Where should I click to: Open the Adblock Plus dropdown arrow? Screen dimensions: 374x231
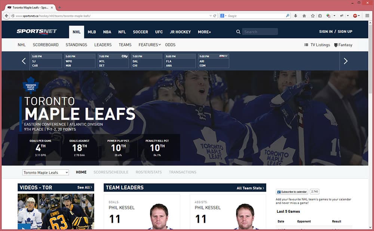click(359, 16)
